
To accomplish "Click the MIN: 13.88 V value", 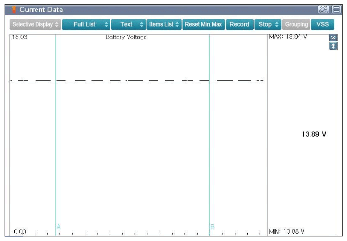I will pyautogui.click(x=287, y=231).
